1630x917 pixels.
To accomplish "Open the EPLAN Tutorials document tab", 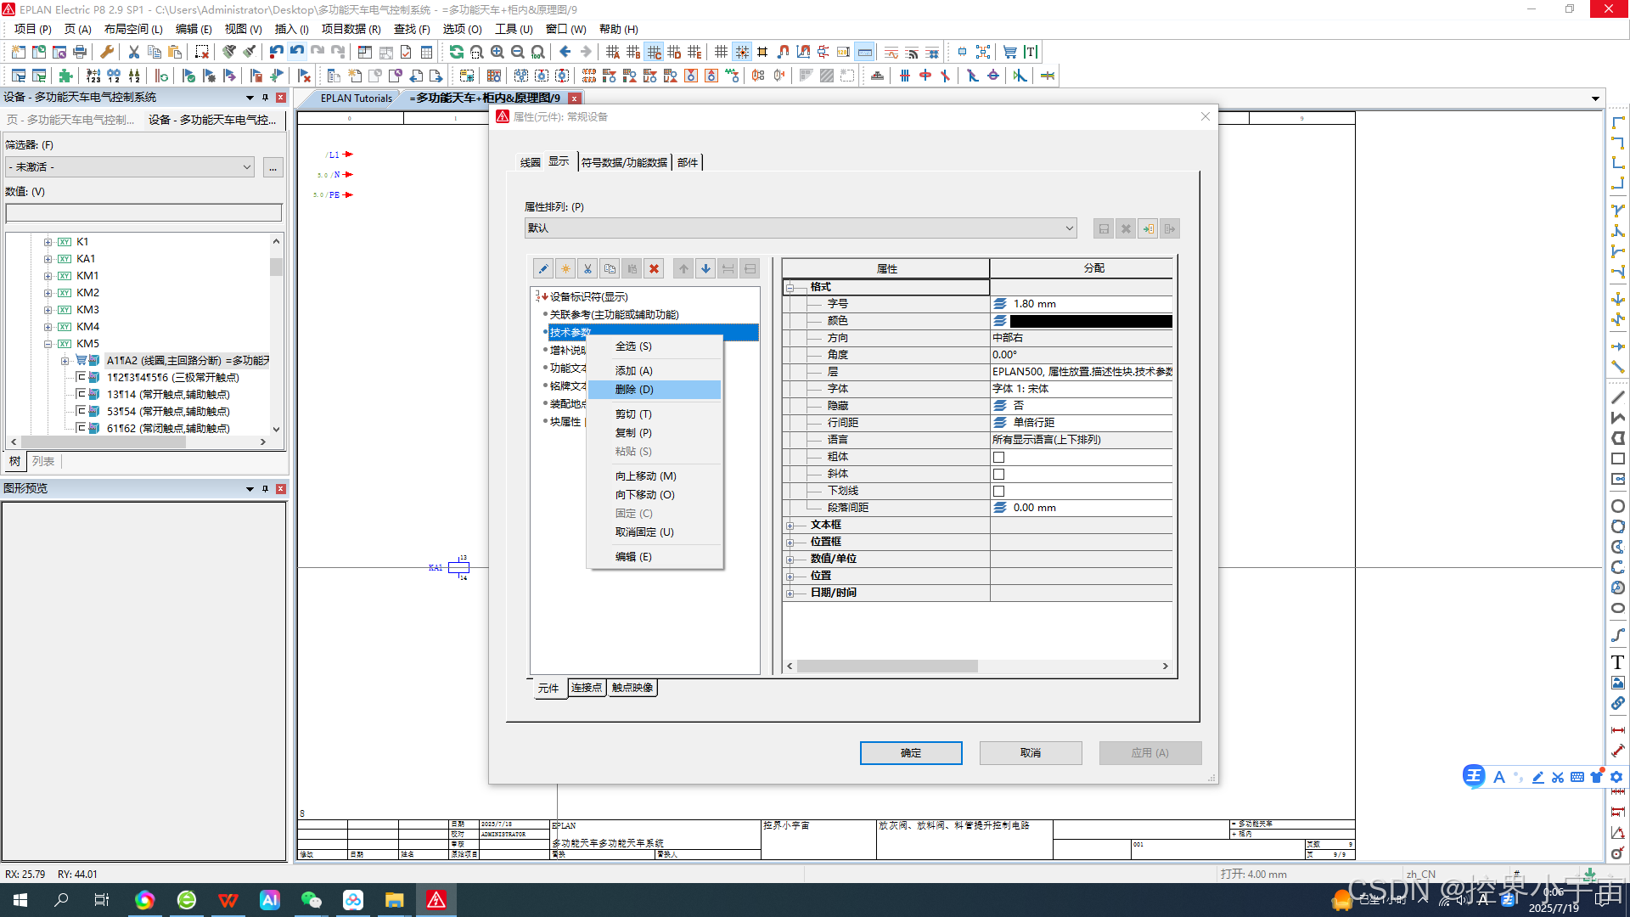I will (357, 98).
